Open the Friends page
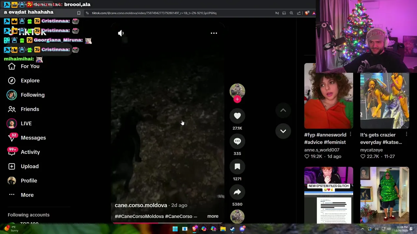The image size is (417, 234). point(30,109)
